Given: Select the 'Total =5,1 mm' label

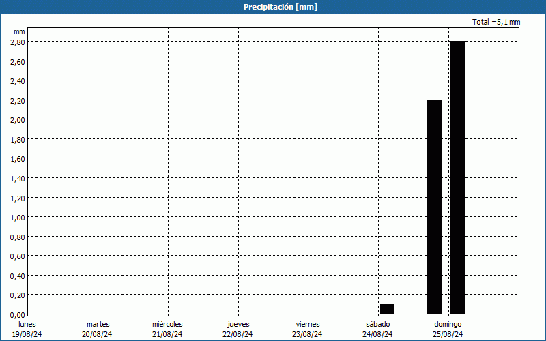Looking at the screenshot, I should point(496,22).
